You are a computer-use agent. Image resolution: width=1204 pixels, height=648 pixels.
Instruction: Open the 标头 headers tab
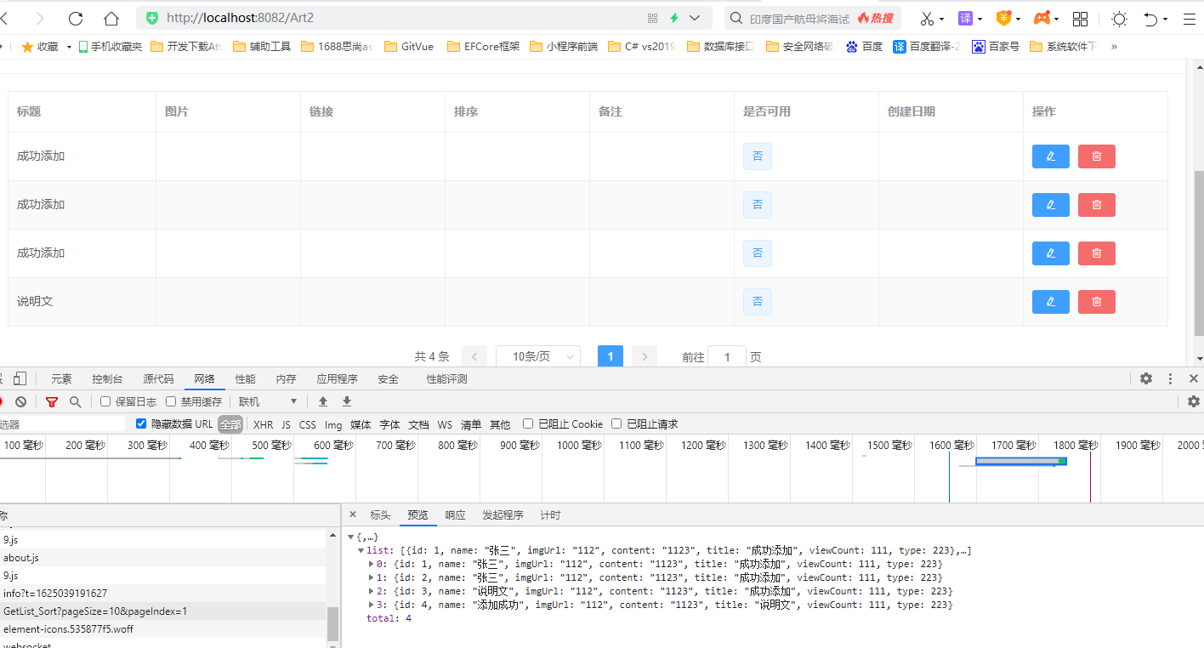click(x=380, y=515)
